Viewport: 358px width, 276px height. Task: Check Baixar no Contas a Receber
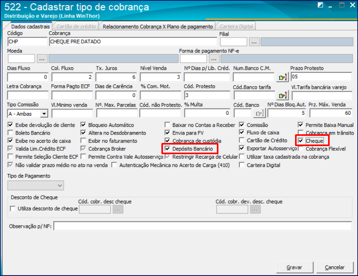[x=167, y=125]
